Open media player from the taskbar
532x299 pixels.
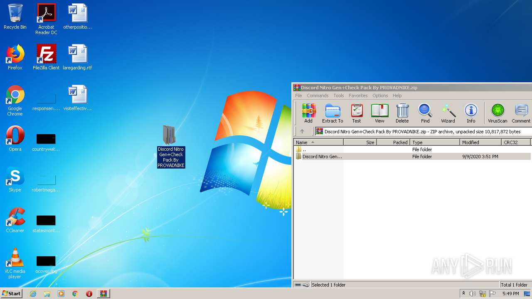61,294
